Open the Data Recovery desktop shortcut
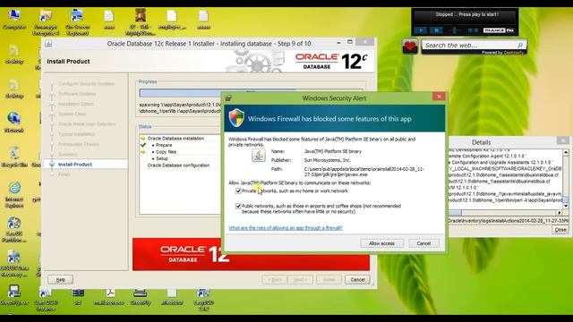Screen dimensions: 573x322 (x=14, y=264)
